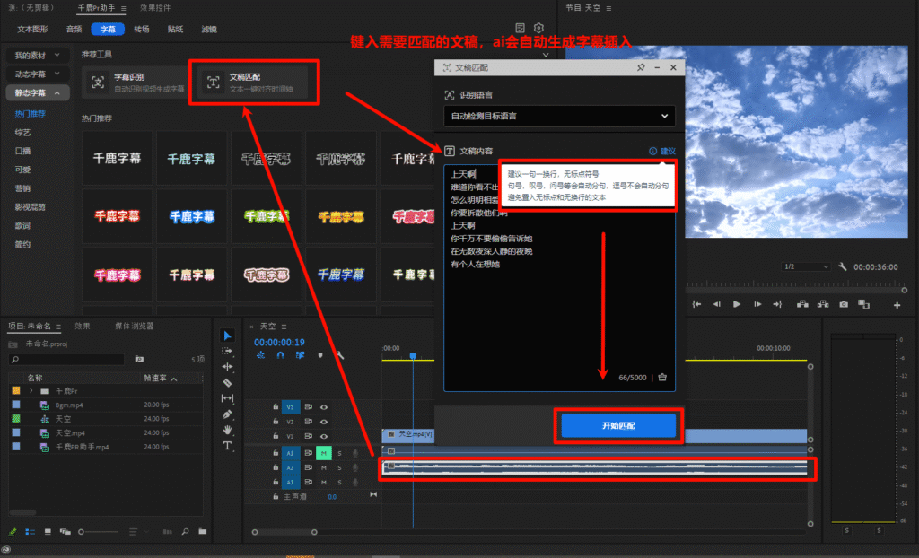Pin the 文稿匹配 dialog window
The height and width of the screenshot is (558, 919).
tap(640, 67)
